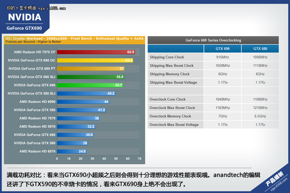290x193 pixels.
Task: Click the '65.9' value on the top bar
Action: pos(130,52)
